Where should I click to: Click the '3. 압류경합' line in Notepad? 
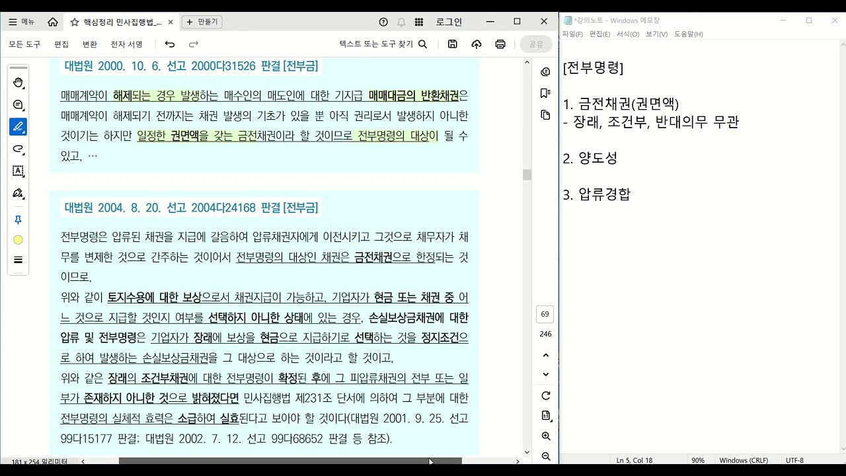pyautogui.click(x=597, y=194)
